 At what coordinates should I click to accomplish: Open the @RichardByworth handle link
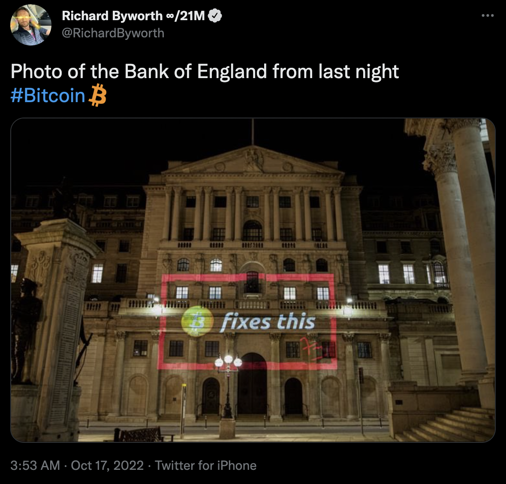[113, 33]
